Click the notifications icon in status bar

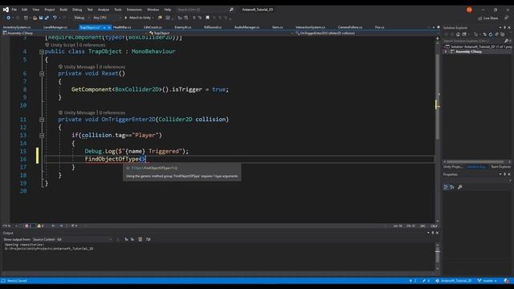(x=507, y=281)
